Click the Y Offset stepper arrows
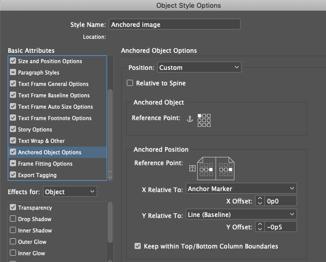 tap(260, 227)
